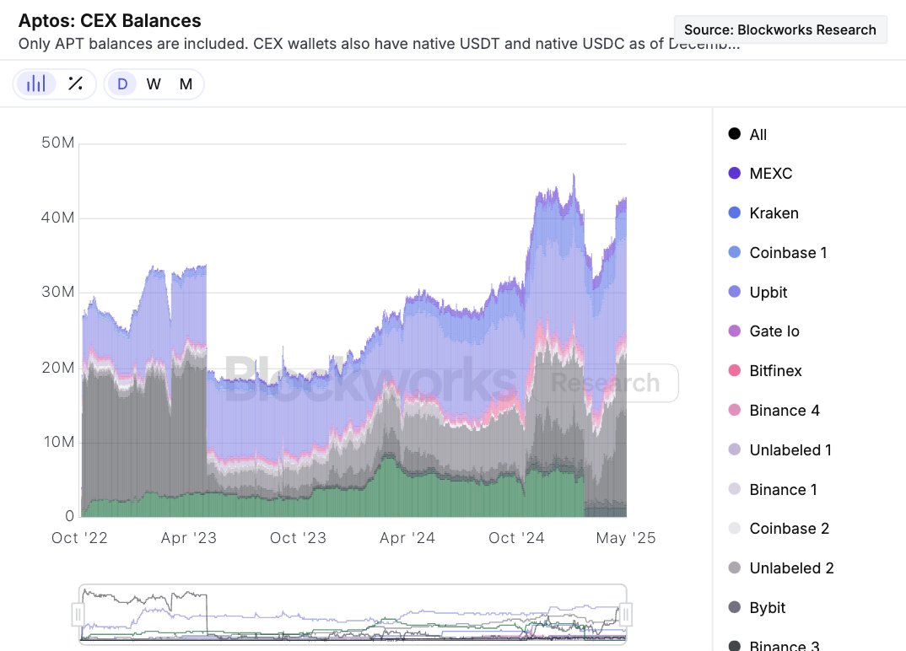Toggle the All series legend dot
This screenshot has height=651, width=906.
tap(734, 134)
